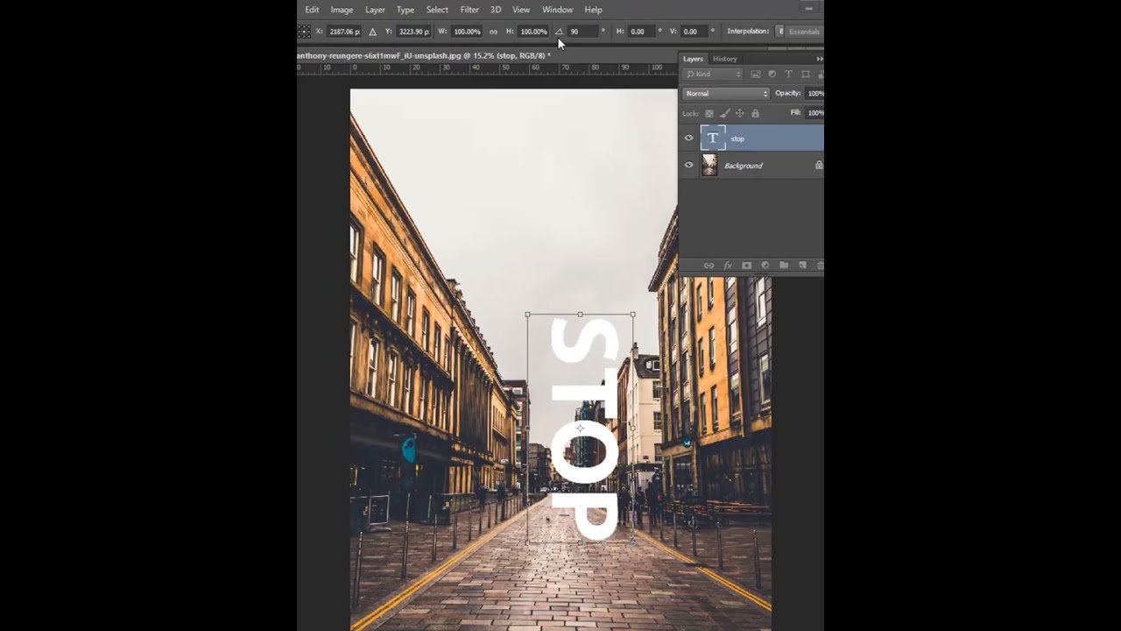
Task: Hide the Background layer
Action: coord(688,165)
